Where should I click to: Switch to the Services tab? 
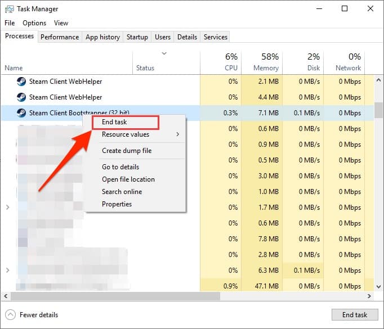[216, 37]
